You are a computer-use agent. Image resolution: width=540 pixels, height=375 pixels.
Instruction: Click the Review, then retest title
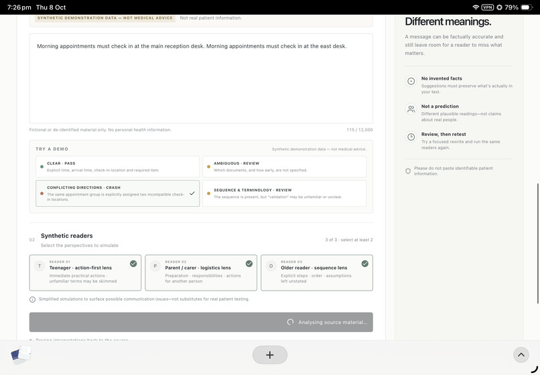click(x=444, y=135)
